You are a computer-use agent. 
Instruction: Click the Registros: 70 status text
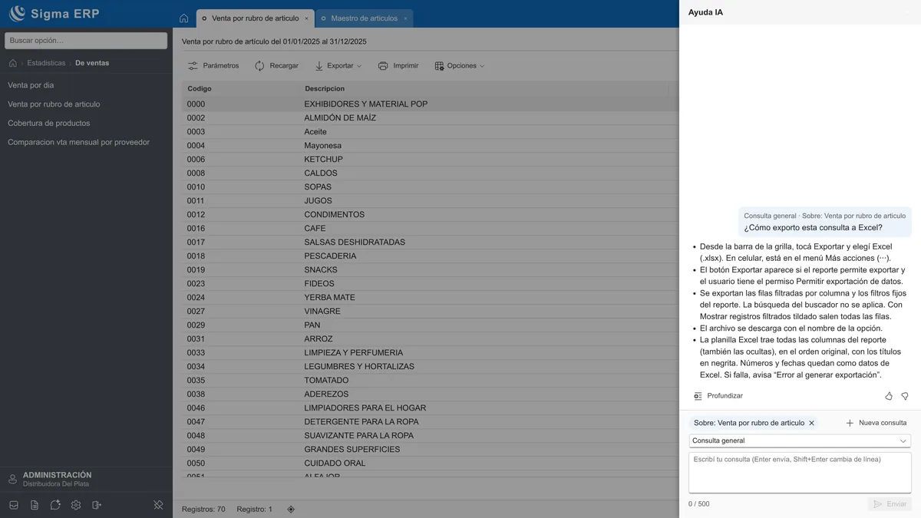(x=203, y=509)
